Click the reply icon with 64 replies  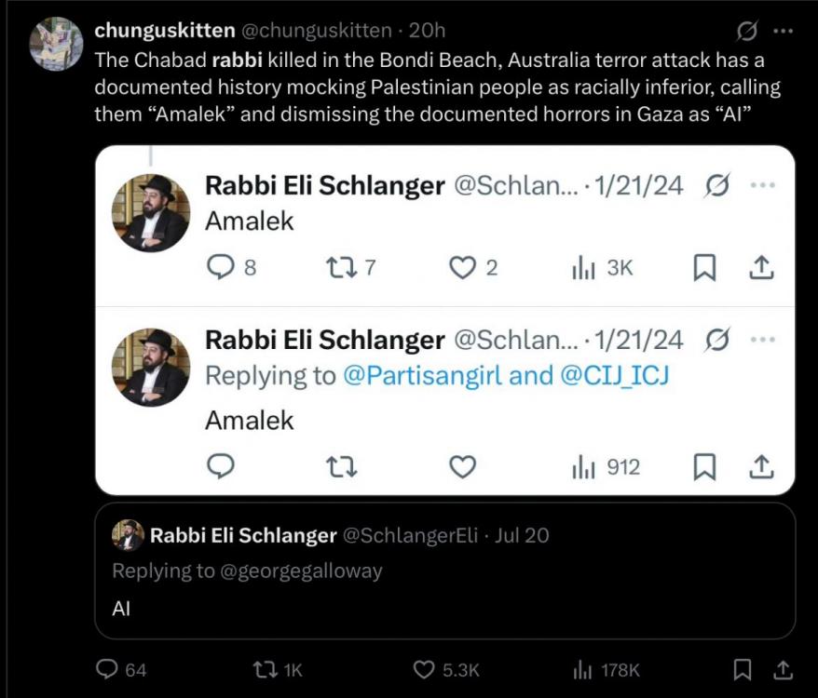[109, 669]
